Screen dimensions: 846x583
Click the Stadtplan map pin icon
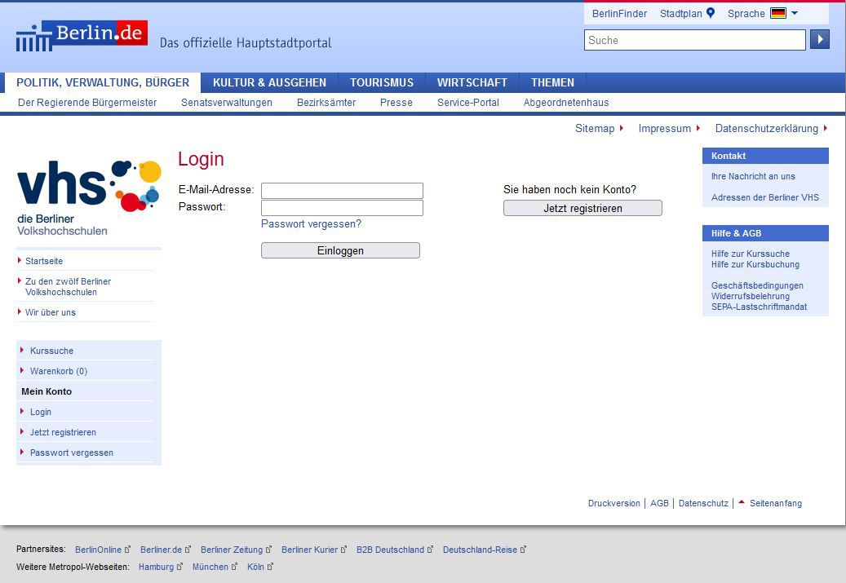711,13
